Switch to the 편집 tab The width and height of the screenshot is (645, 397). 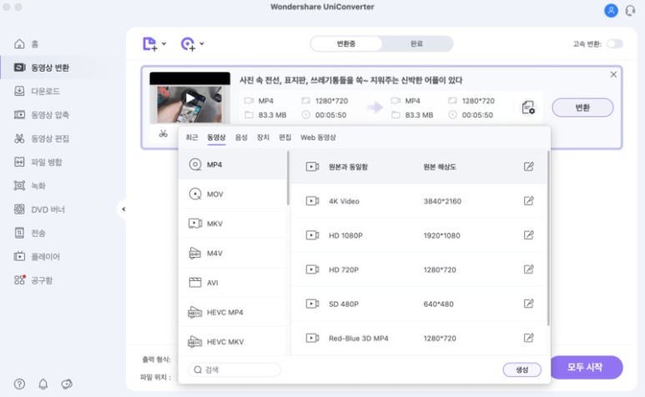[x=285, y=138]
